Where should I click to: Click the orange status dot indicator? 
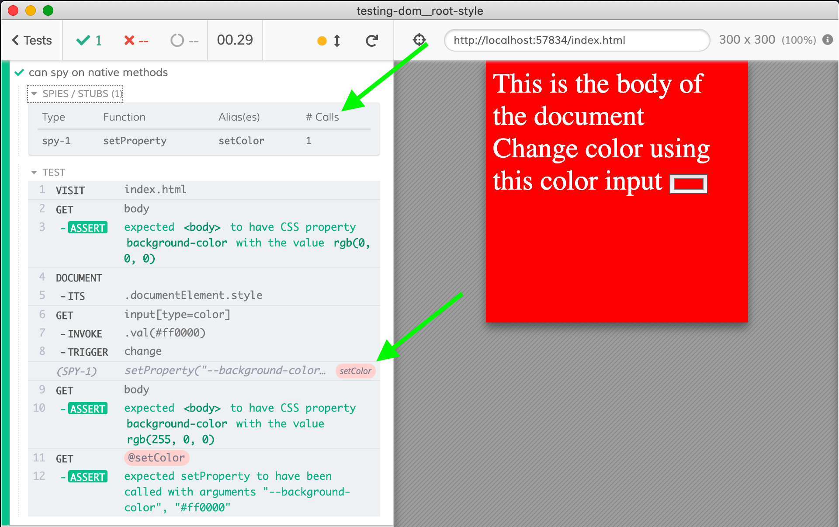pos(322,41)
